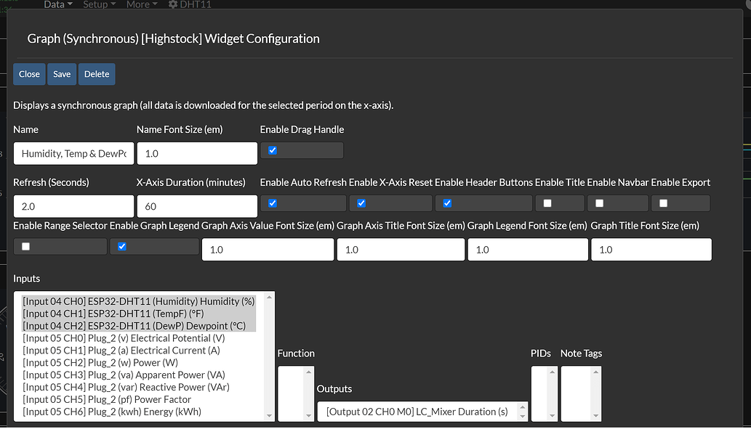
Task: Uncheck Enable Header Buttons
Action: tap(447, 203)
